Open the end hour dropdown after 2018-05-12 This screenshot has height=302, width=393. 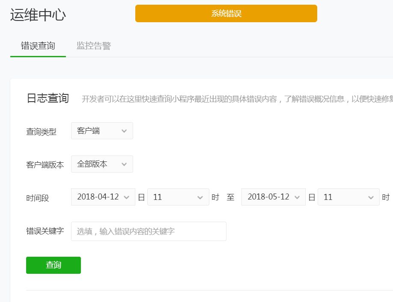(348, 197)
